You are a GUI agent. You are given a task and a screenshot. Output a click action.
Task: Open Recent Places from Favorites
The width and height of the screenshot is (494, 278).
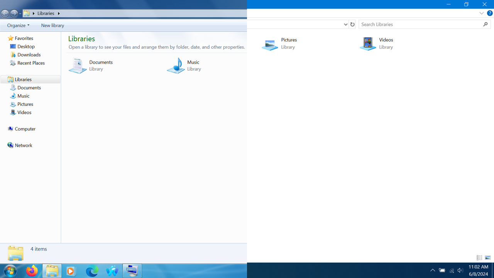[x=31, y=63]
